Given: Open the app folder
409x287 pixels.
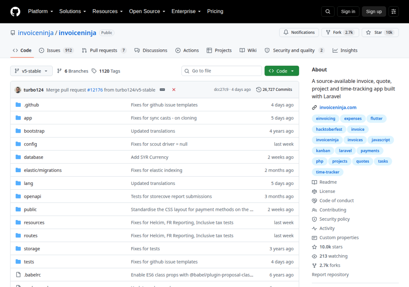Looking at the screenshot, I should pyautogui.click(x=28, y=118).
